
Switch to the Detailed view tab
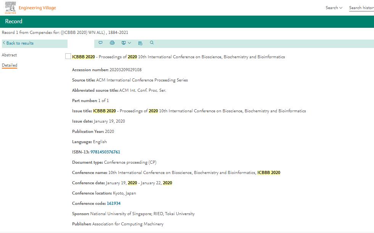coord(10,65)
